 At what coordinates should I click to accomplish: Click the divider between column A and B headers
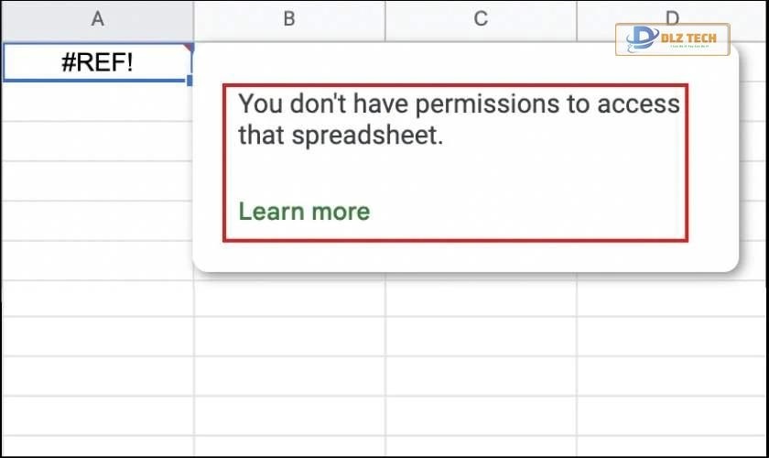click(x=193, y=18)
